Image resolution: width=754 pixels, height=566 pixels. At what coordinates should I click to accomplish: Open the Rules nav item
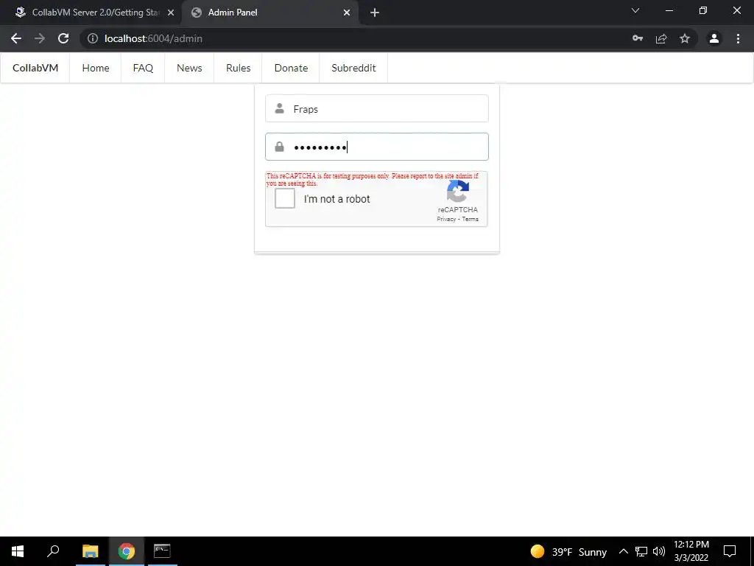238,68
